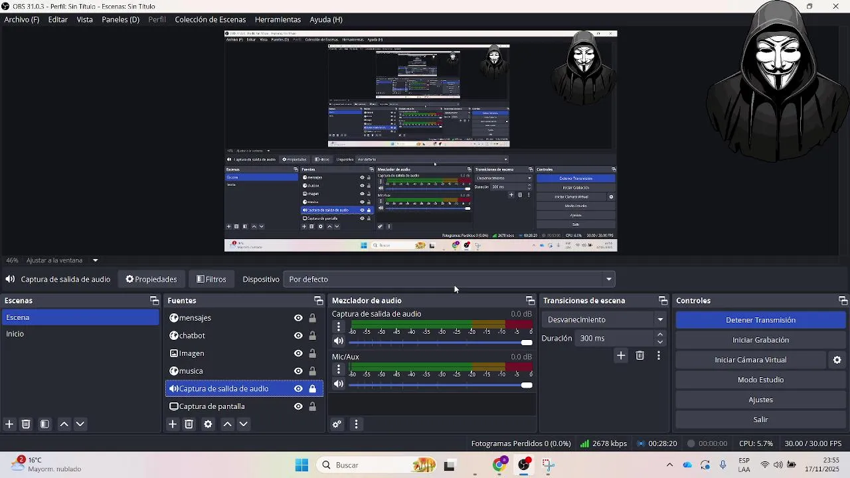Open source properties gear in Fuentes toolbar
The image size is (850, 478).
tap(208, 424)
